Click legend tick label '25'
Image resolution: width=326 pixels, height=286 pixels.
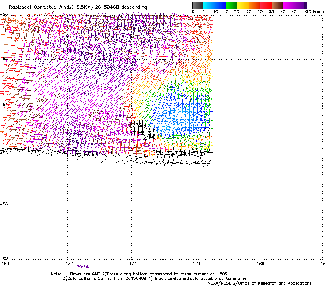tap(248, 12)
